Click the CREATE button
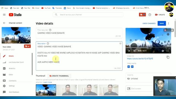This screenshot has width=176, height=99. tap(160, 15)
